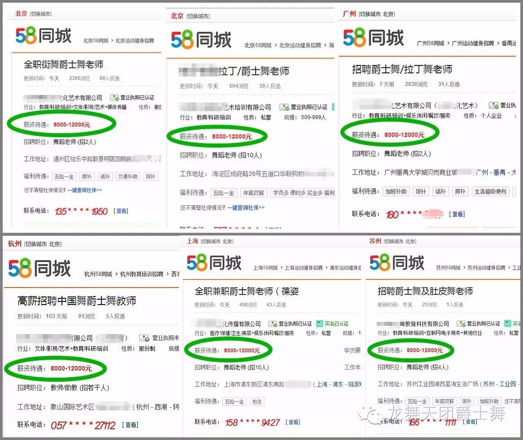523x440 pixels.
Task: Click 查看 beside the Guangzhou 180 phone number
Action: (457, 214)
